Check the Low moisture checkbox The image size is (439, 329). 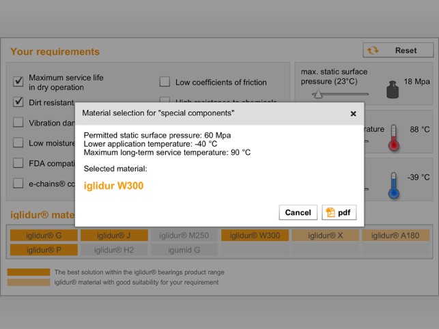[x=18, y=143]
